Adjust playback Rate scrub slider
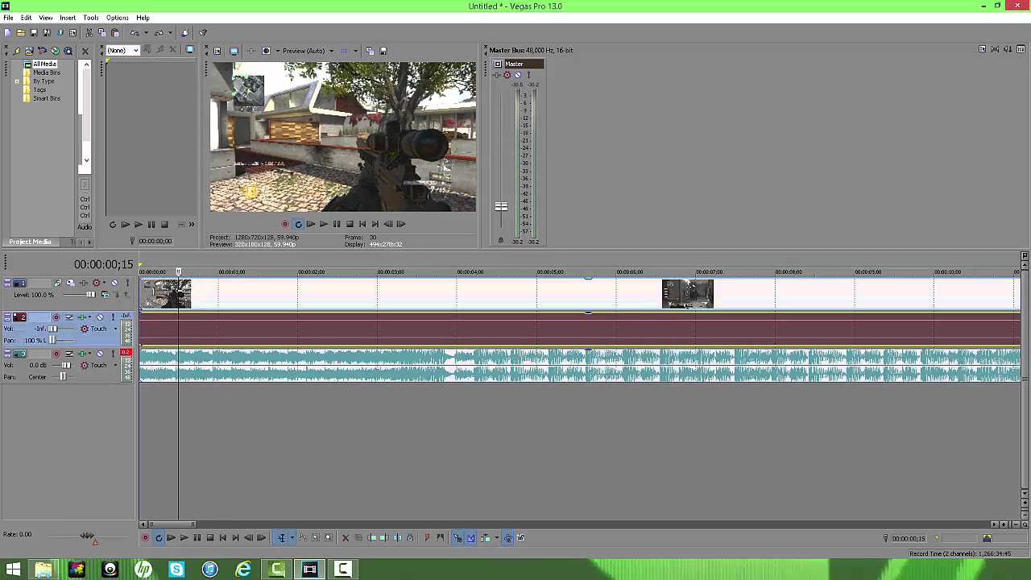Image resolution: width=1031 pixels, height=580 pixels. [x=87, y=536]
